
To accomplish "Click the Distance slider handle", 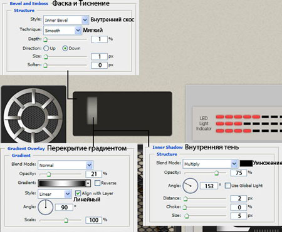I will (185, 199).
